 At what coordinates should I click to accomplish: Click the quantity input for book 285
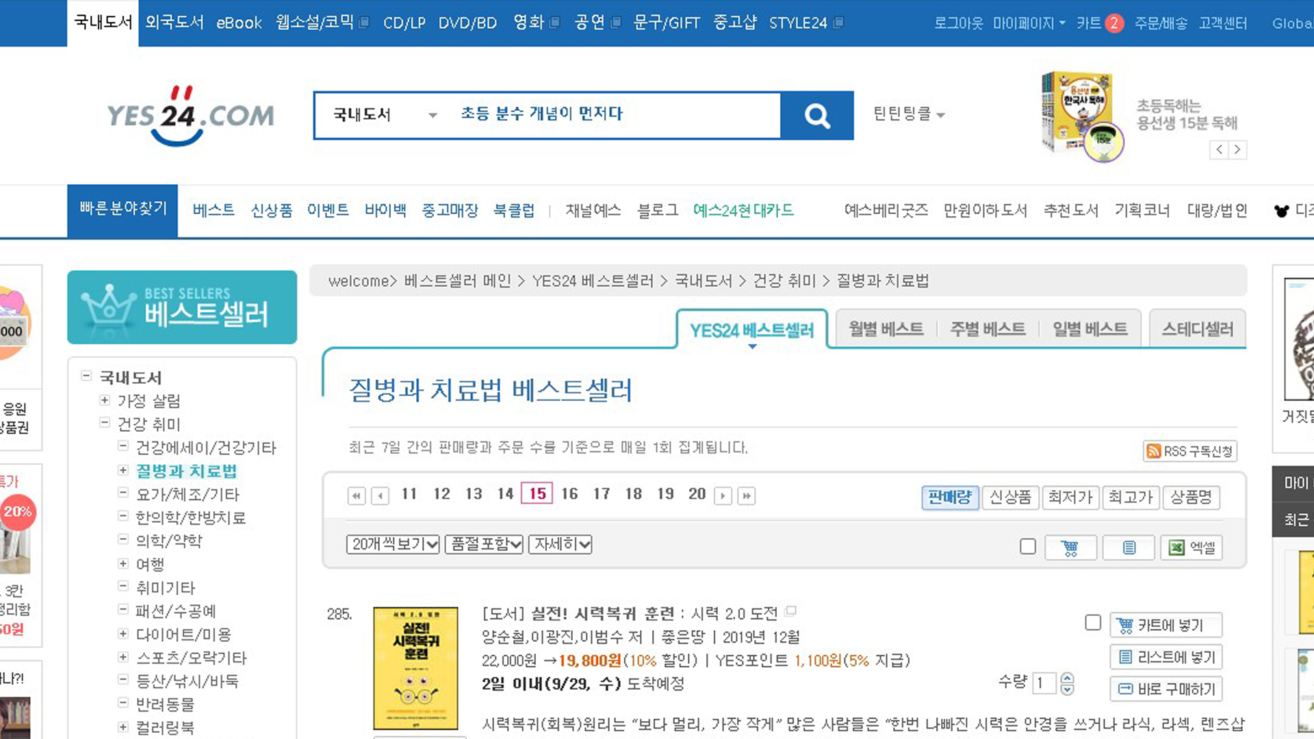click(x=1044, y=683)
